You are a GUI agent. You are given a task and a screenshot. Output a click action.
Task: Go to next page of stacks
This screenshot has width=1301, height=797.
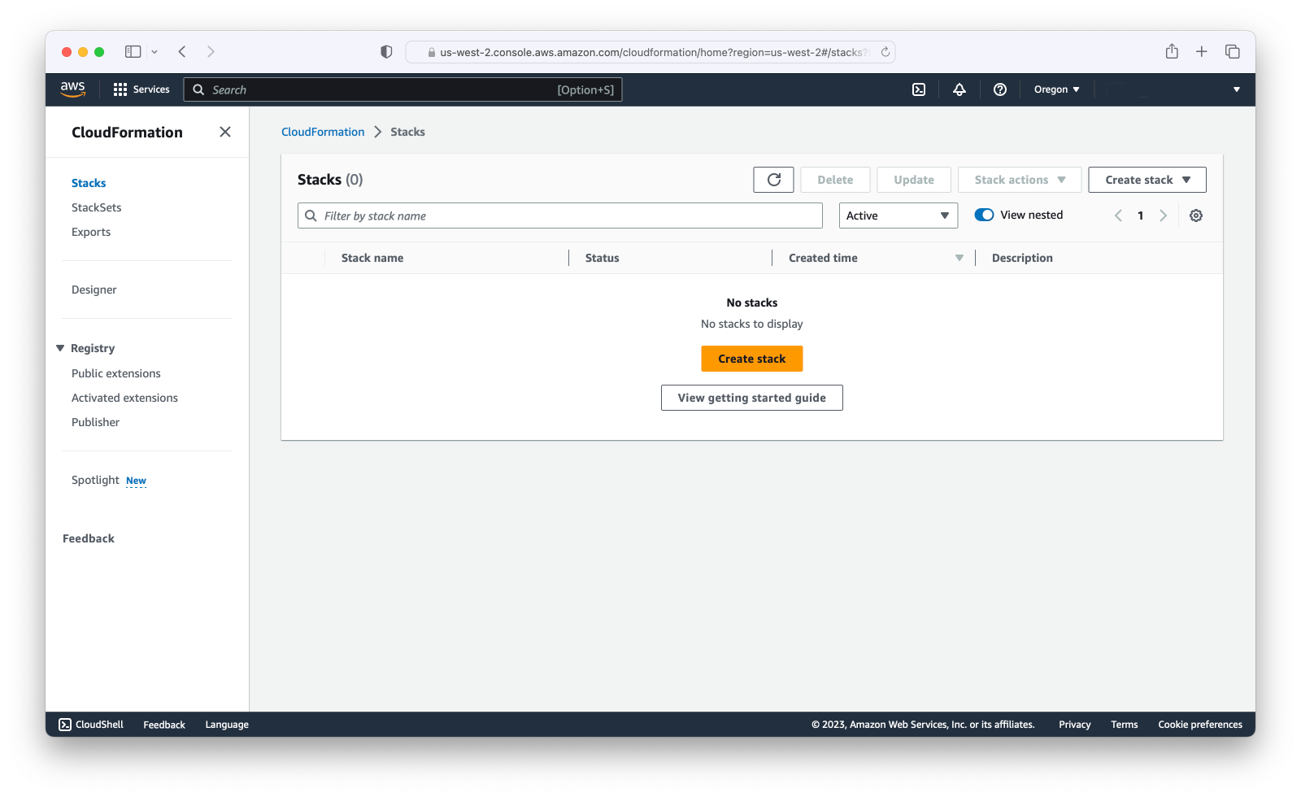click(x=1163, y=216)
